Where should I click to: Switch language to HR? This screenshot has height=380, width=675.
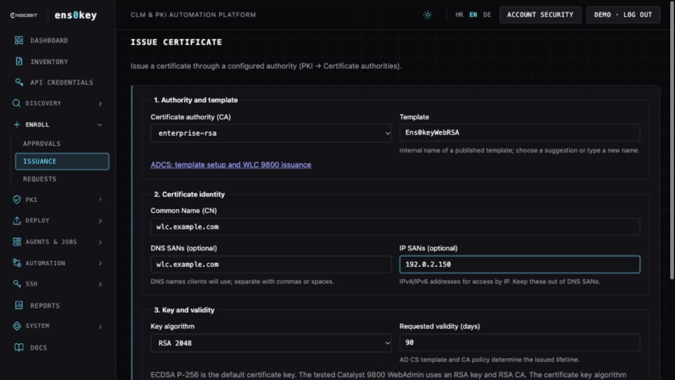click(x=459, y=15)
